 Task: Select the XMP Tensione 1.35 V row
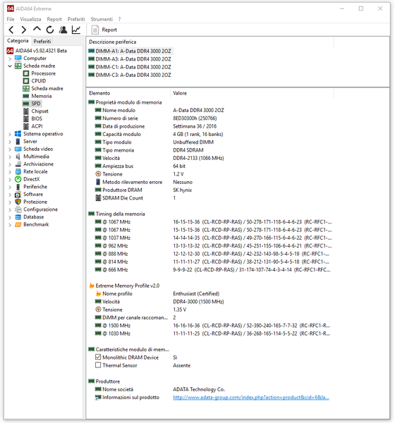211,309
